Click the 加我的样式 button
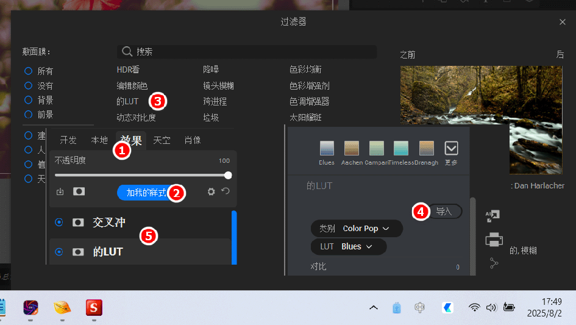The image size is (576, 325). coord(146,193)
